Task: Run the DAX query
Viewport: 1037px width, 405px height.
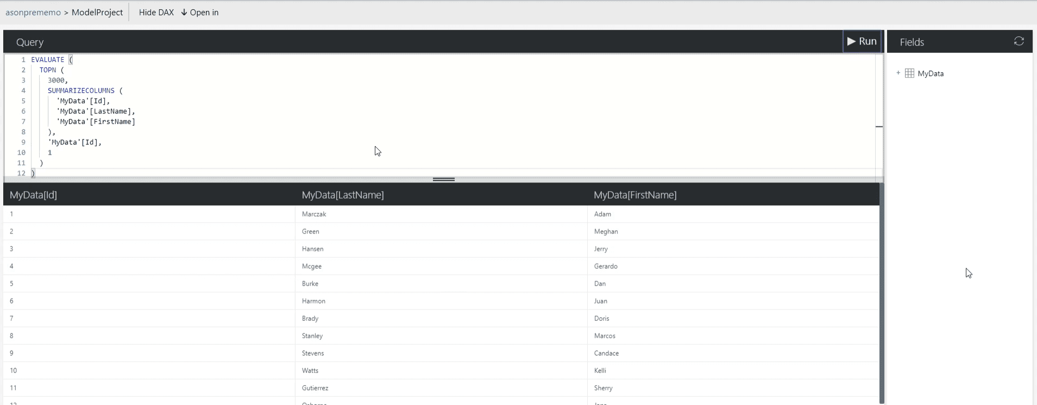Action: [862, 41]
